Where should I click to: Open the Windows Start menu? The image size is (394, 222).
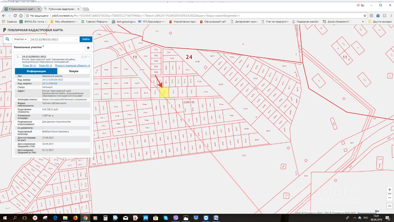pos(5,218)
